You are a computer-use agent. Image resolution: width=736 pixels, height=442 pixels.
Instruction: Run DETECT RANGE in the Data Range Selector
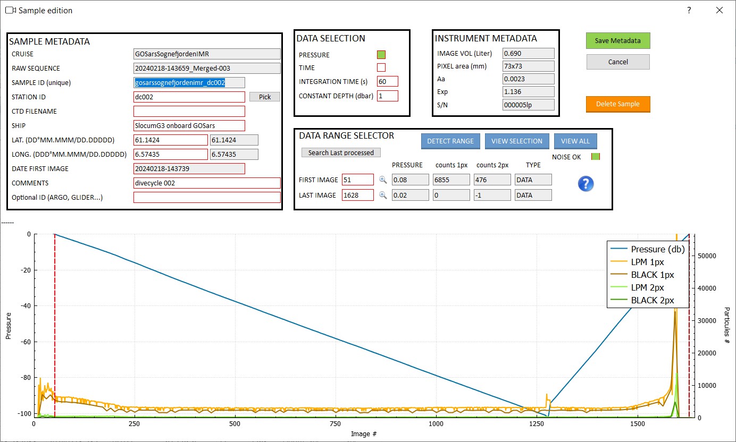point(450,141)
